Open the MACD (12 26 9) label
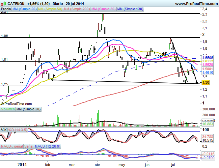The image size is (219, 168). tap(48, 146)
